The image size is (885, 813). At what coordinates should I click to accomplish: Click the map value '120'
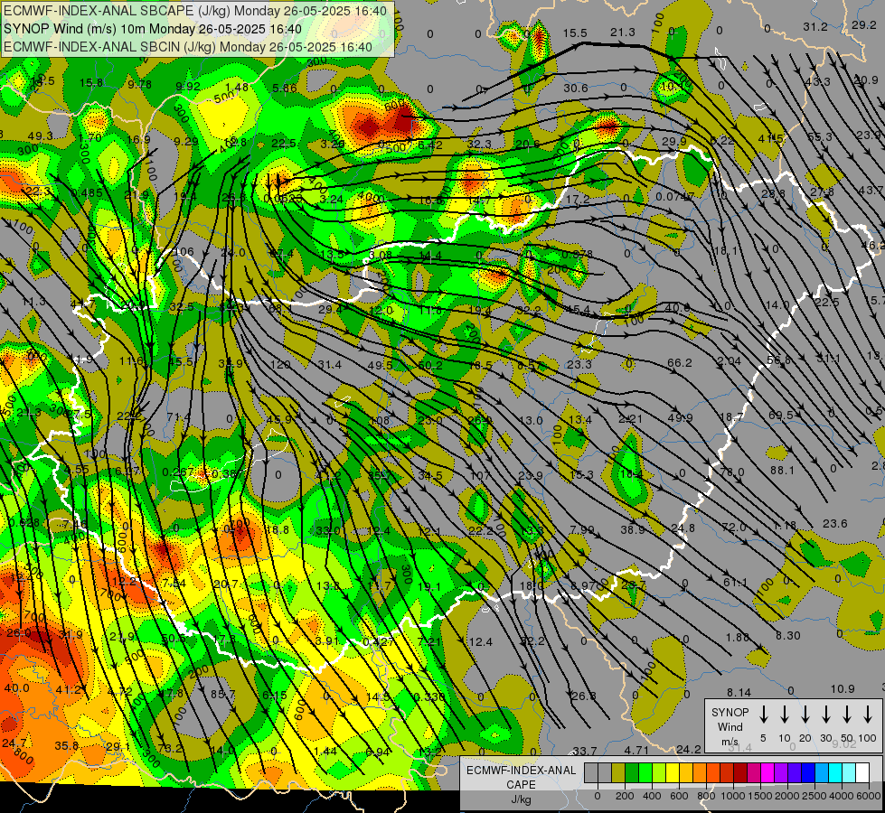pyautogui.click(x=280, y=364)
